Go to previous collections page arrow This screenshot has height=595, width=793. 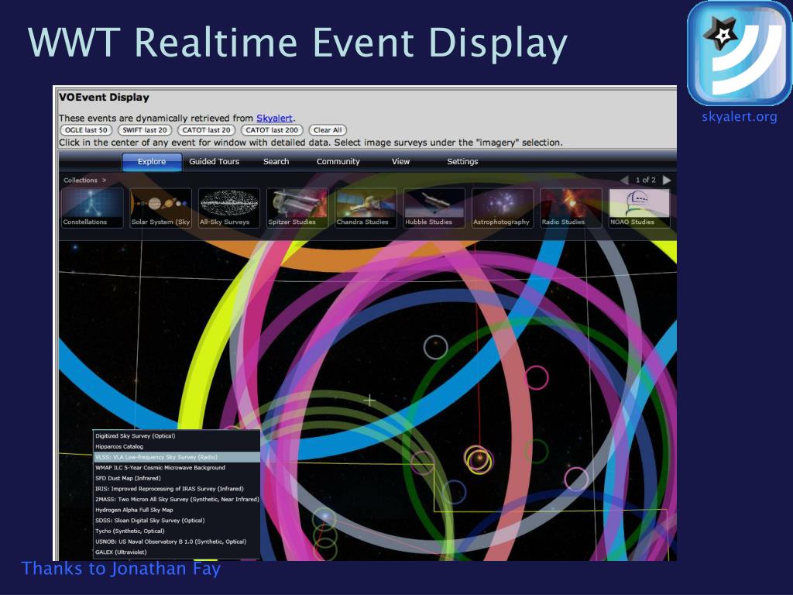[625, 180]
